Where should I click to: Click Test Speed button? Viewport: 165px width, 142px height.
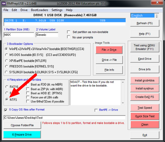pos(145,108)
